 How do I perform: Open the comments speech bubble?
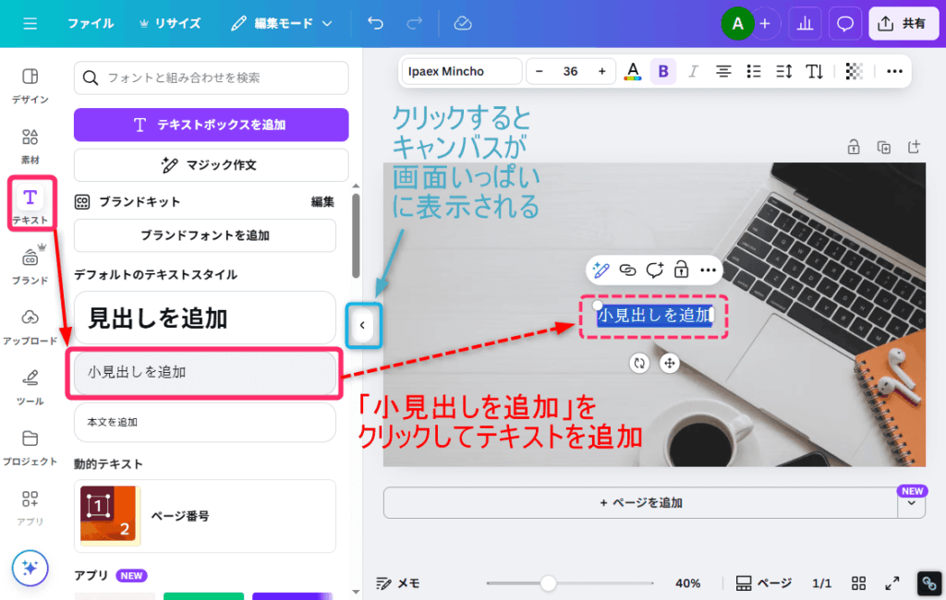pyautogui.click(x=844, y=23)
